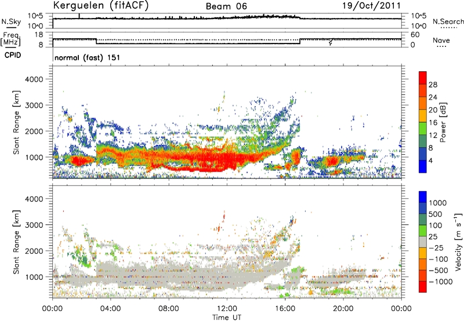Image resolution: width=464 pixels, height=321 pixels.
Task: Select the 24 dB colorbar label
Action: pyautogui.click(x=433, y=97)
